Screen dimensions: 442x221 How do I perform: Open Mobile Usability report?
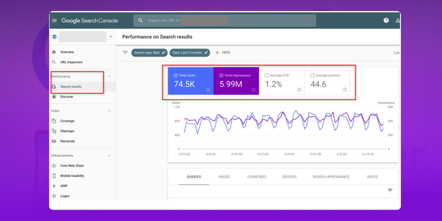click(72, 176)
